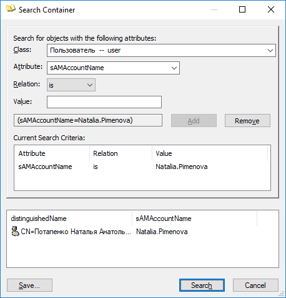
Task: Select the sAMAccountName cell in the criteria row
Action: 45,167
